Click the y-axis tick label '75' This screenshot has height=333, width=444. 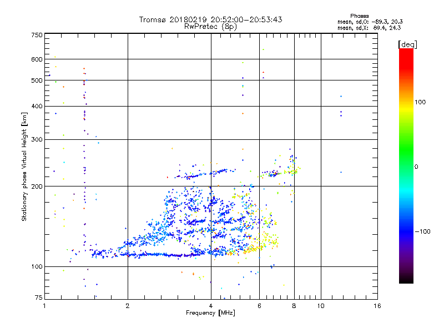click(x=39, y=297)
